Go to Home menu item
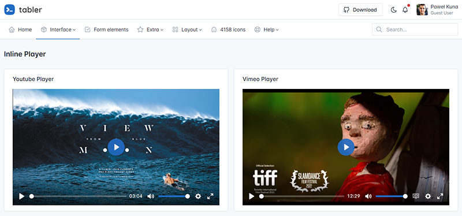Screen dimensions: 462x216 click(20, 29)
